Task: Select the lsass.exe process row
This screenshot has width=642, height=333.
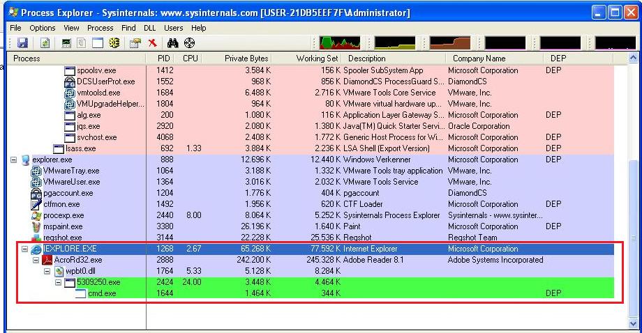Action: click(311, 148)
